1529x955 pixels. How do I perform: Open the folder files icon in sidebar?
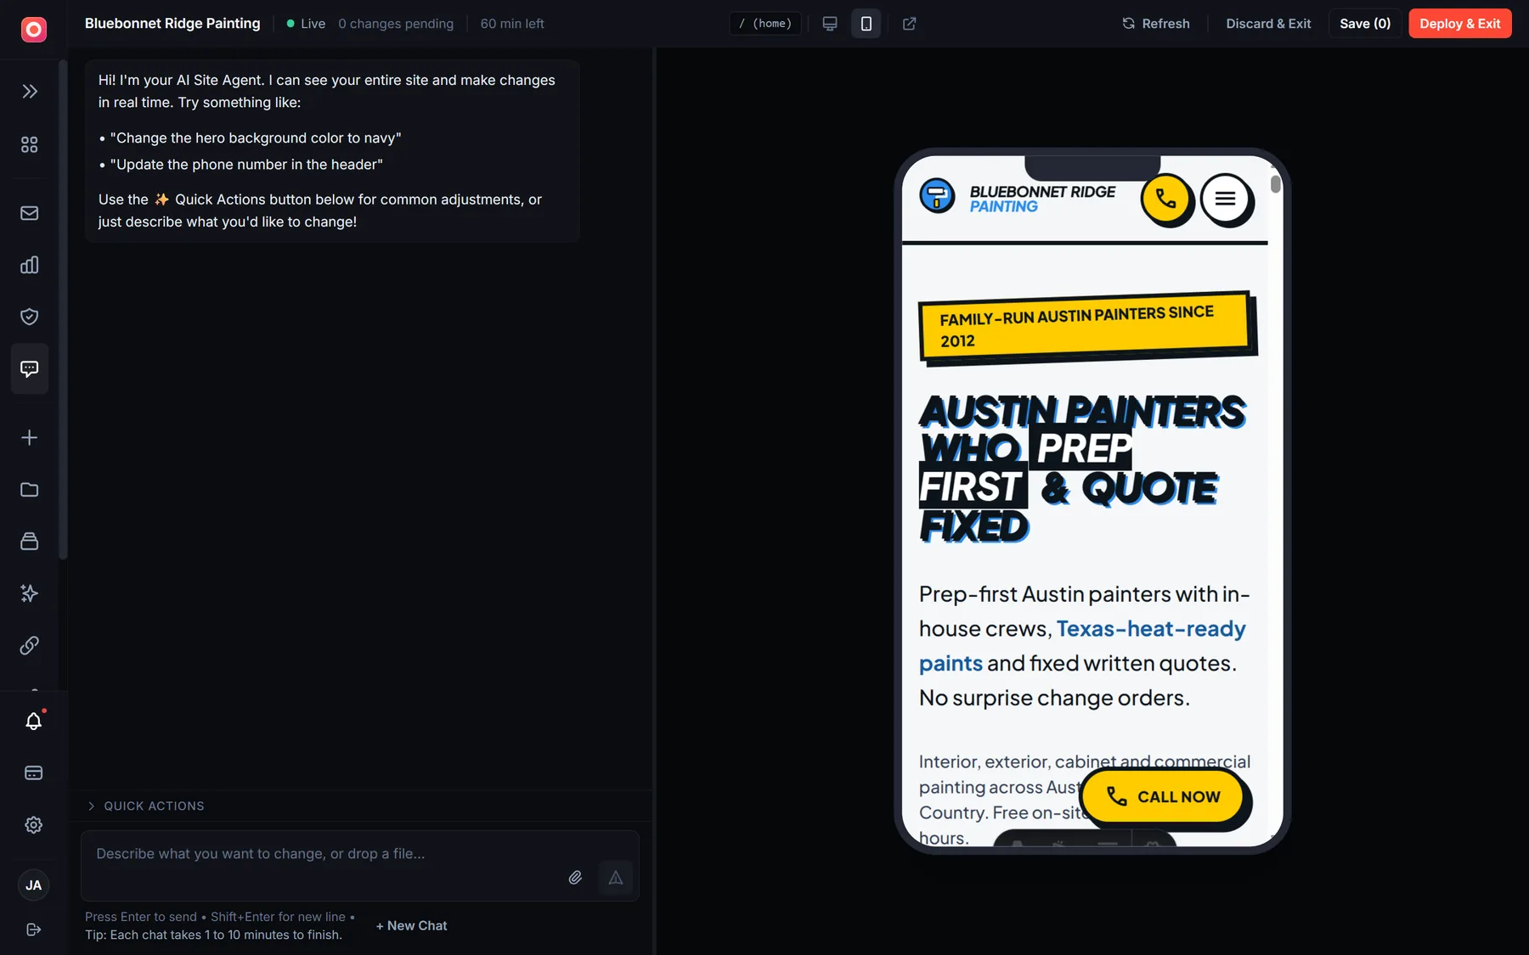tap(30, 490)
